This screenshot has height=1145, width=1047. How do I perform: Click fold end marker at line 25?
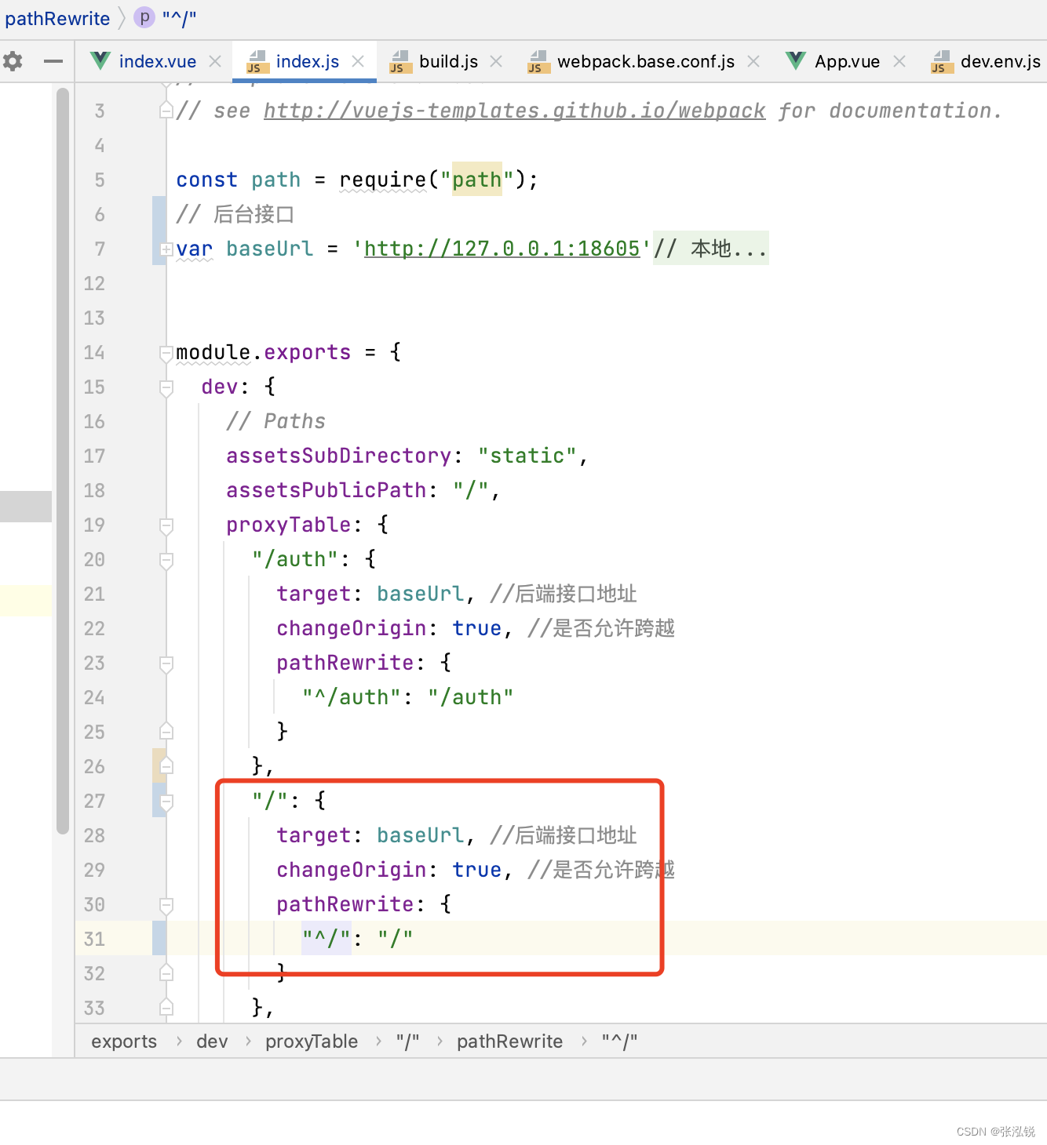click(x=166, y=731)
